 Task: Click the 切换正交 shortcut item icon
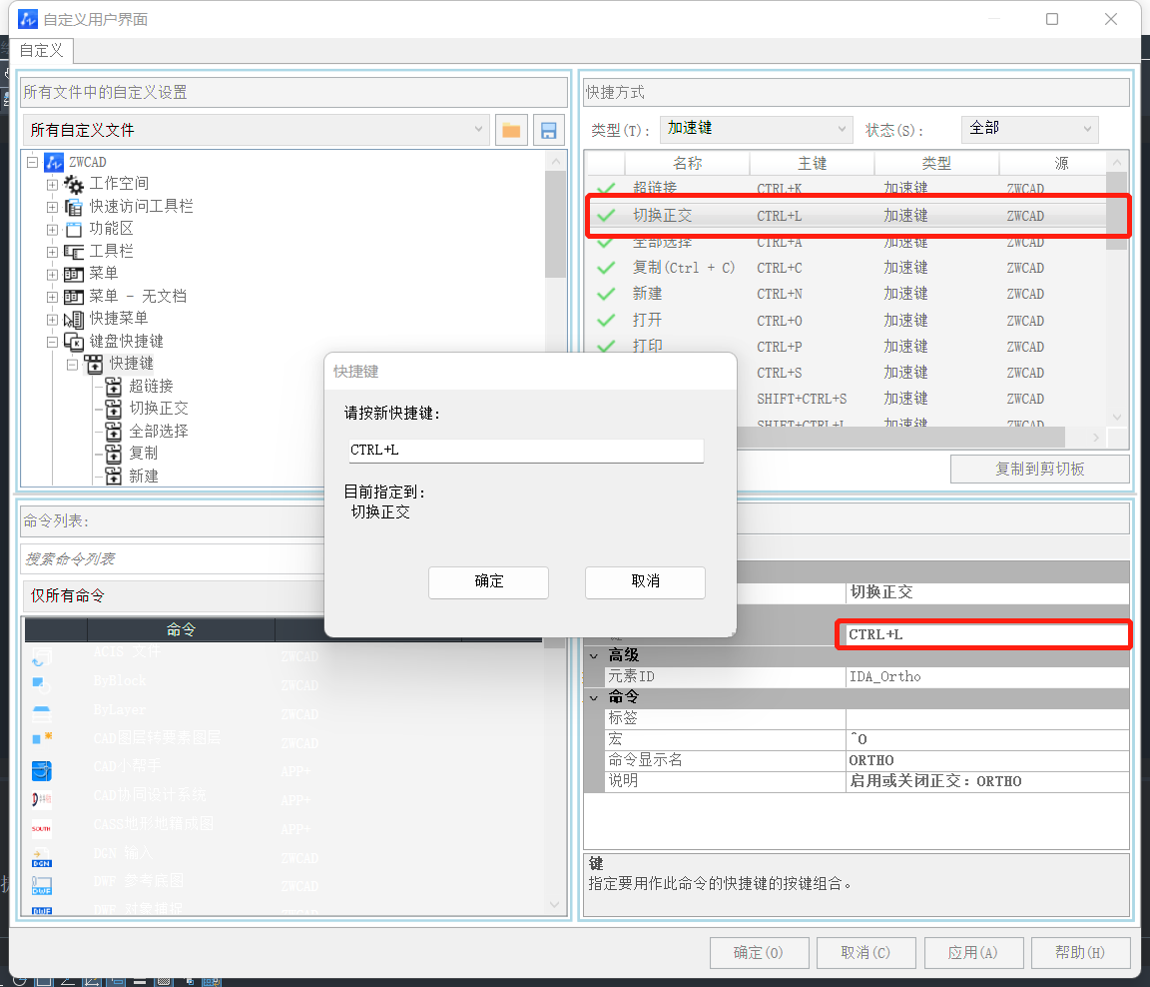click(x=114, y=409)
